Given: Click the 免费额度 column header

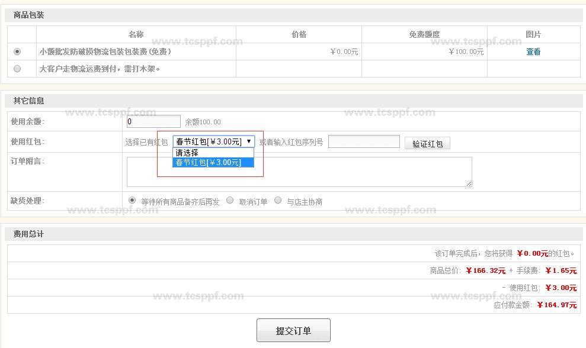Looking at the screenshot, I should coord(424,34).
